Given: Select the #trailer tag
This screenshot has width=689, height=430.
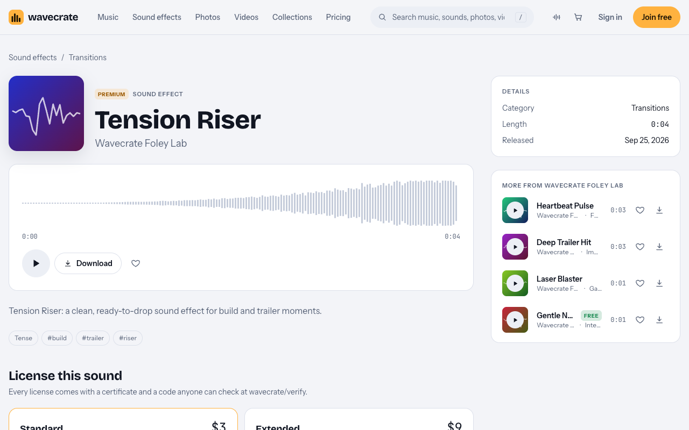Looking at the screenshot, I should [93, 338].
